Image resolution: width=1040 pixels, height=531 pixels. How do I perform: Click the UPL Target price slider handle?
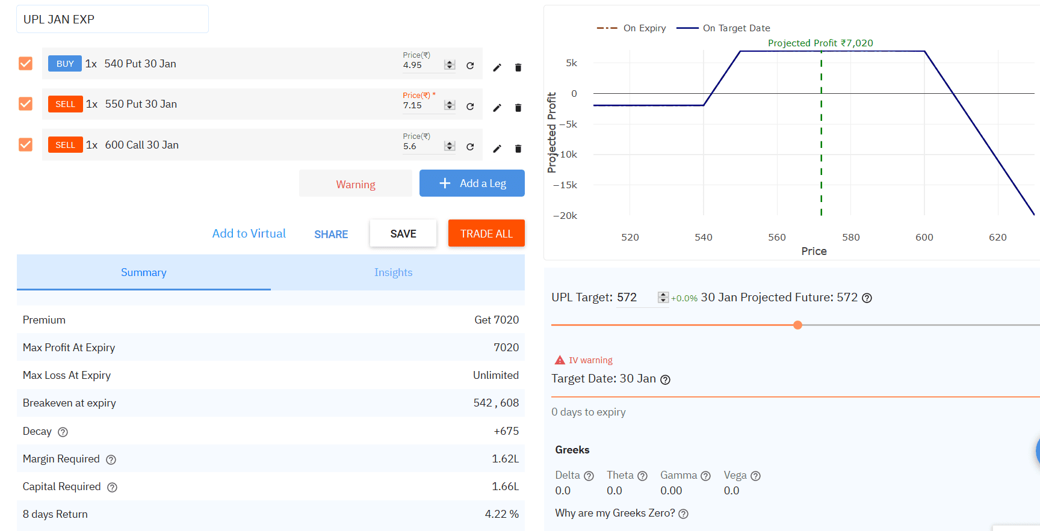click(797, 325)
